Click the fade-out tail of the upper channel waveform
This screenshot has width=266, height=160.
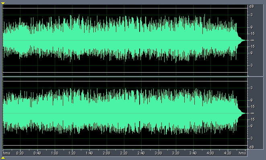click(x=241, y=40)
